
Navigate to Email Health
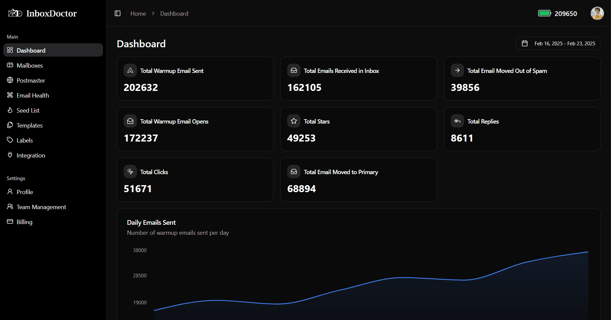pyautogui.click(x=53, y=95)
